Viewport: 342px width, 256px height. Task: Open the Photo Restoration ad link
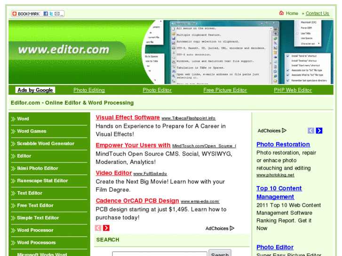pos(283,144)
